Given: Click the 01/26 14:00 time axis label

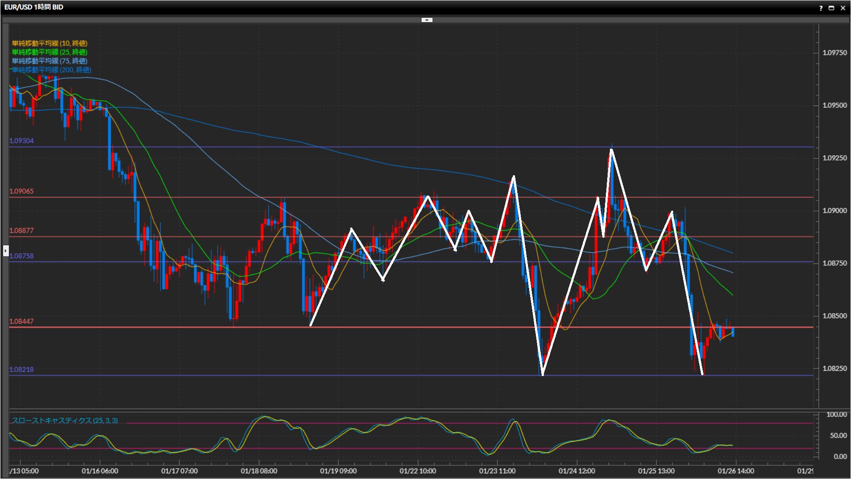Looking at the screenshot, I should 735,471.
